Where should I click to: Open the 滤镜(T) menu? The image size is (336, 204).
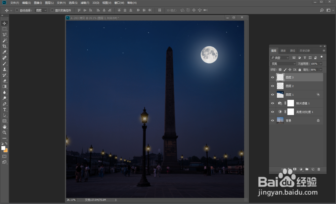pyautogui.click(x=85, y=3)
